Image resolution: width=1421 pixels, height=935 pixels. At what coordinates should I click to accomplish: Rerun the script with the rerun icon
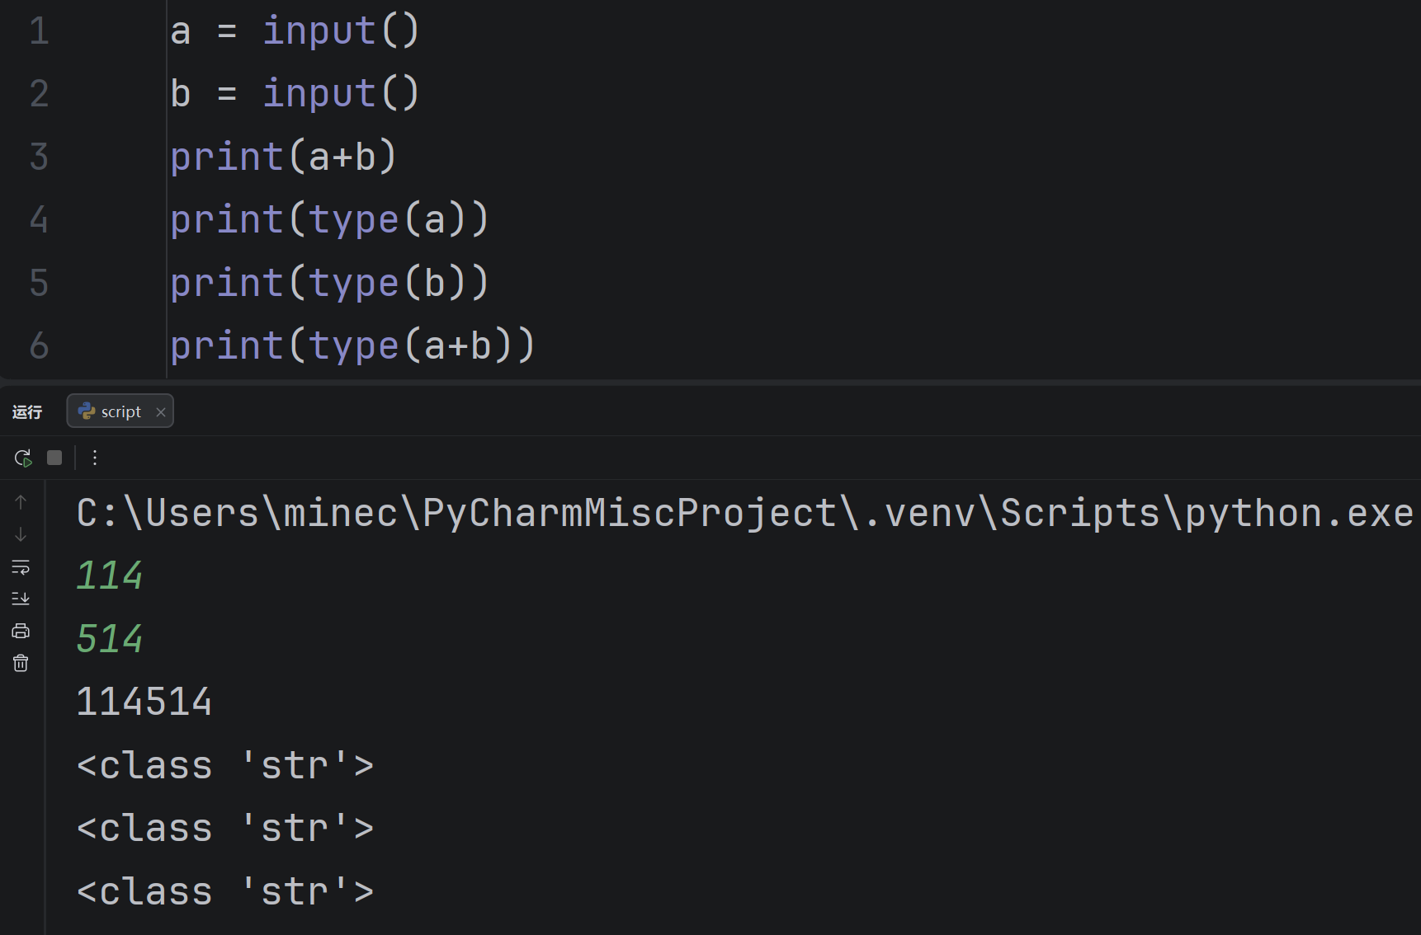(x=23, y=458)
